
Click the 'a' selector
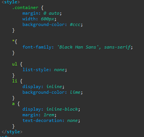coord(13,104)
